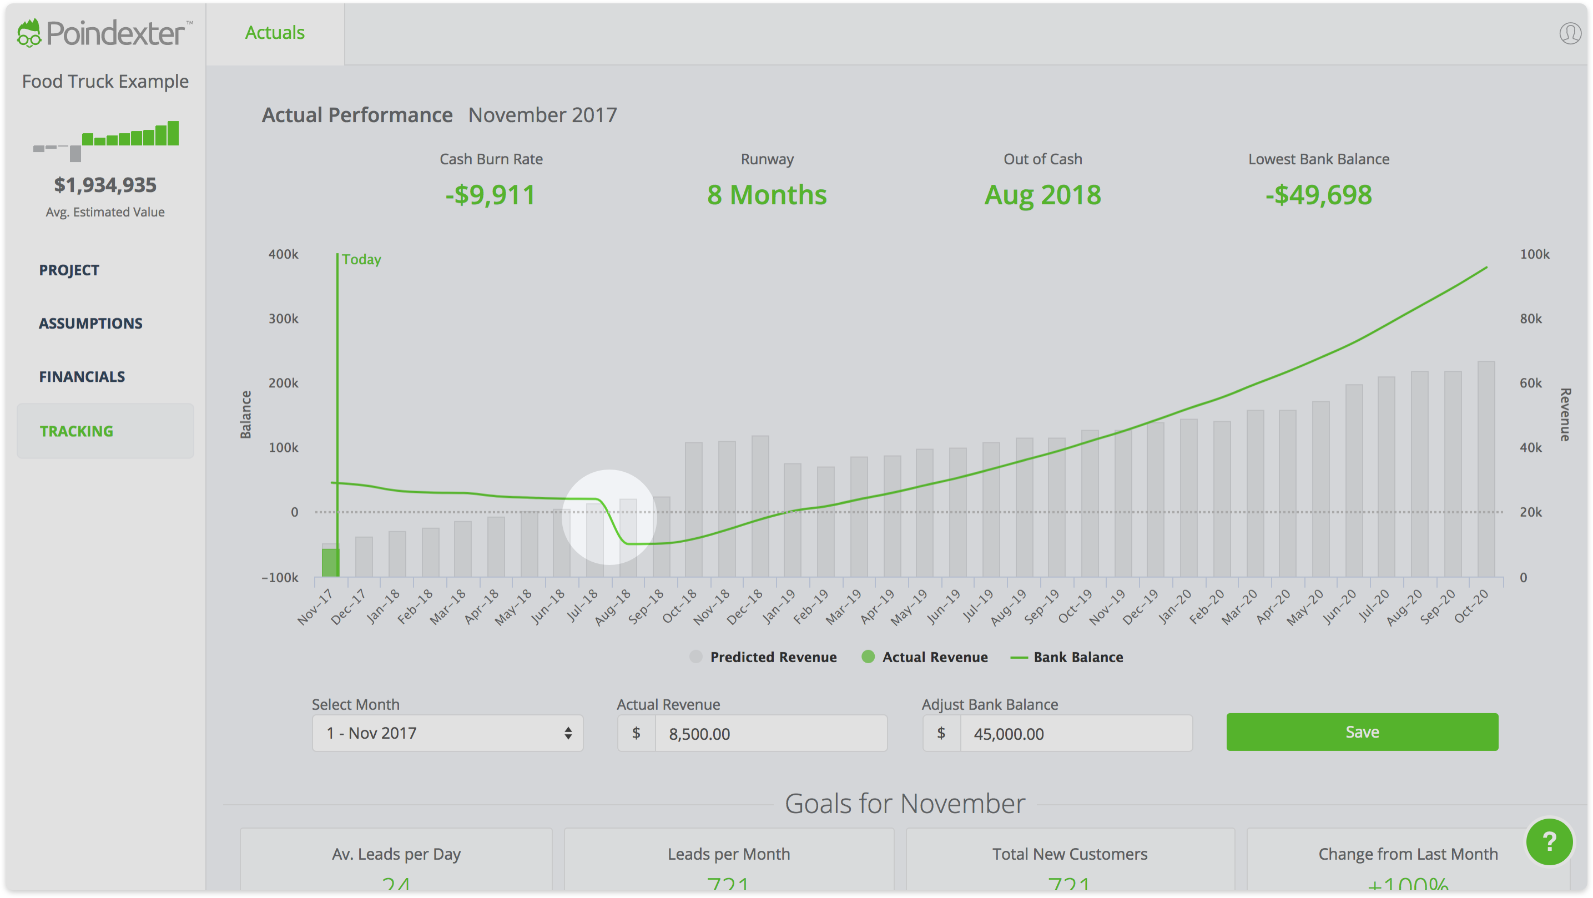Click the Today marker line on chart

tap(337, 371)
